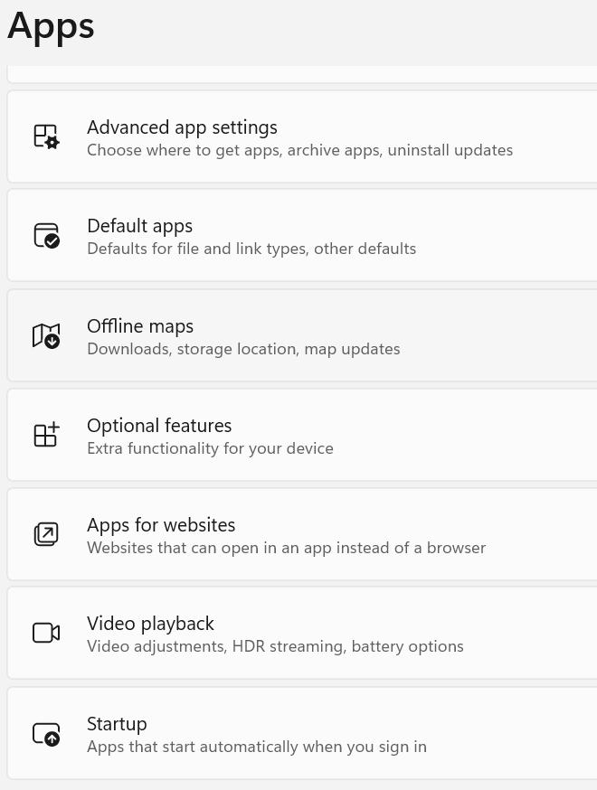Click "Extra functionality for your device" text
The height and width of the screenshot is (790, 597).
point(210,448)
